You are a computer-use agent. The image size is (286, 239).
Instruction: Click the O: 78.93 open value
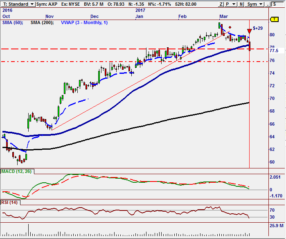116,4
